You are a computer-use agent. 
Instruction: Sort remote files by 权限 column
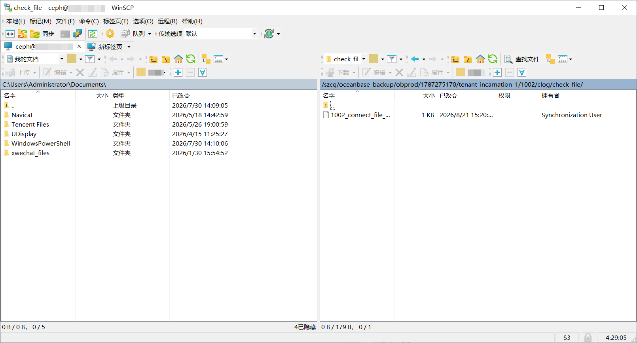(518, 96)
